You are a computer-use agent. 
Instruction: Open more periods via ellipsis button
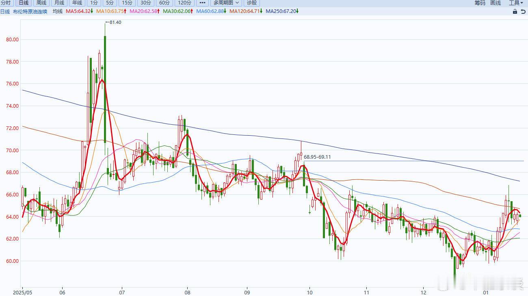(x=203, y=2)
